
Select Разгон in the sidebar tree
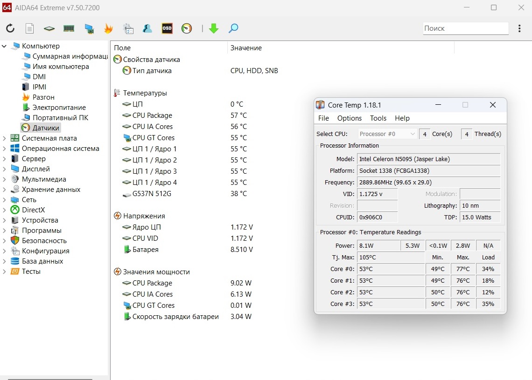click(43, 97)
